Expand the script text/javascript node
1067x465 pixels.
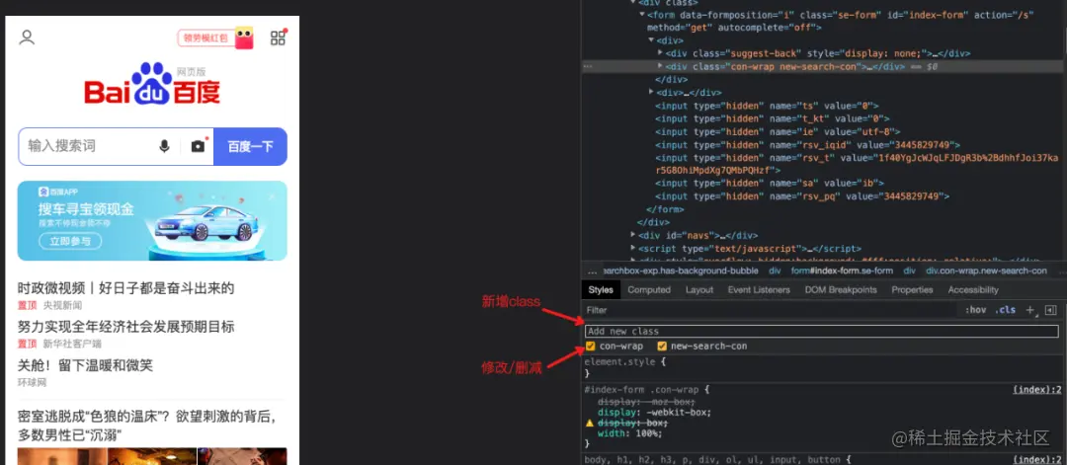633,248
